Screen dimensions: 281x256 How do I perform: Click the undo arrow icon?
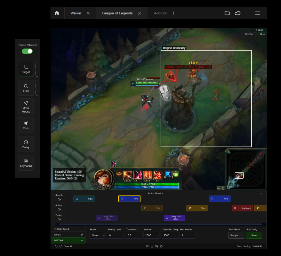click(56, 246)
